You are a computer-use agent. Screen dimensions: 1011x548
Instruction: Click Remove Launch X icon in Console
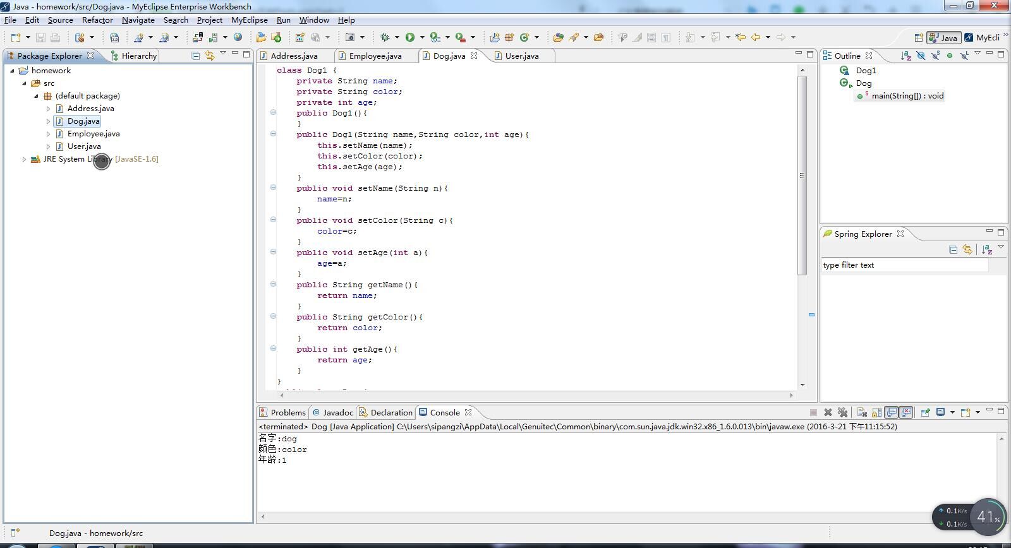[x=828, y=412]
